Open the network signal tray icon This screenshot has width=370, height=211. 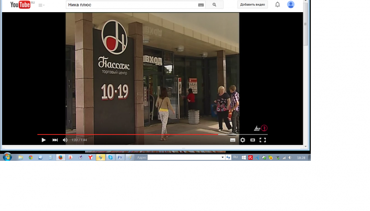click(284, 158)
